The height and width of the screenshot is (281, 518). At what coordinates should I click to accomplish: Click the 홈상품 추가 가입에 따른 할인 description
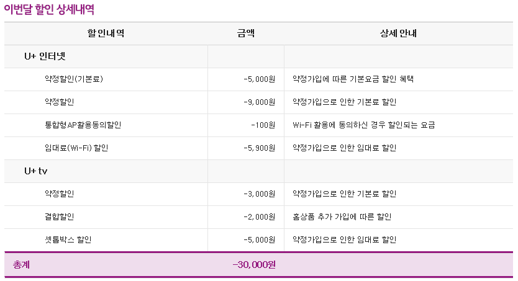(x=342, y=217)
